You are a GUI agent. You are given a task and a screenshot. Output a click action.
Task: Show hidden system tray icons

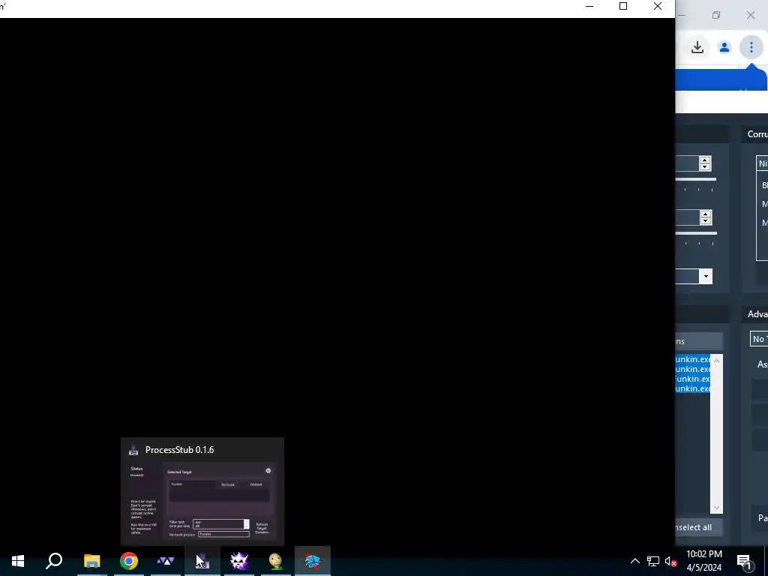point(634,561)
